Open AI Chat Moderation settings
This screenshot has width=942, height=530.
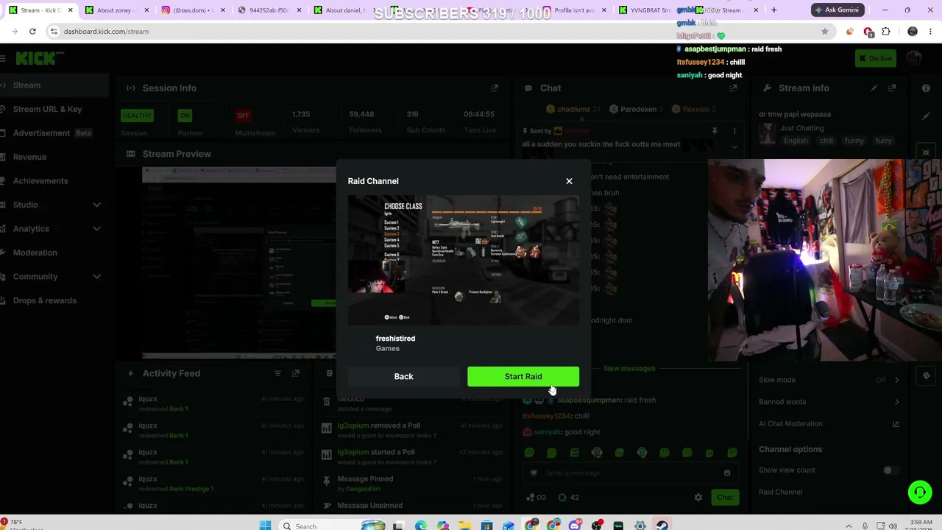pos(790,424)
